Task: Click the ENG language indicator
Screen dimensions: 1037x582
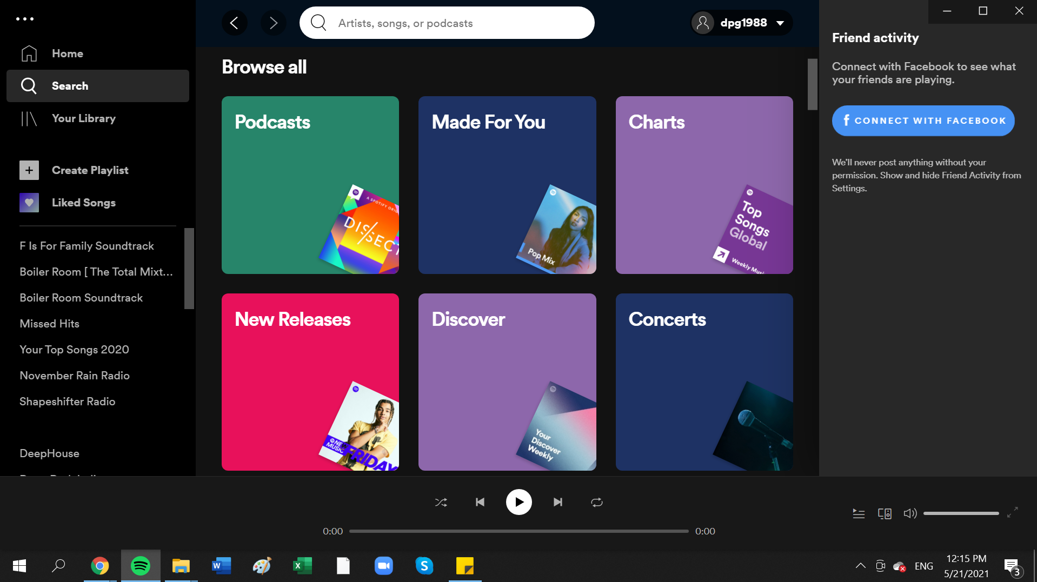Action: click(924, 566)
